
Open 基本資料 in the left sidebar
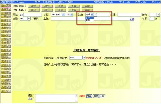click(6, 6)
